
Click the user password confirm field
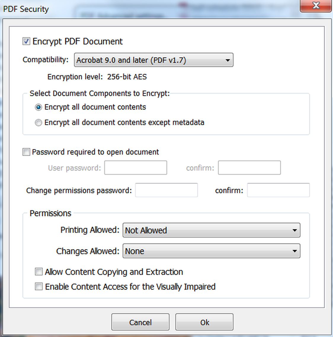click(x=249, y=168)
